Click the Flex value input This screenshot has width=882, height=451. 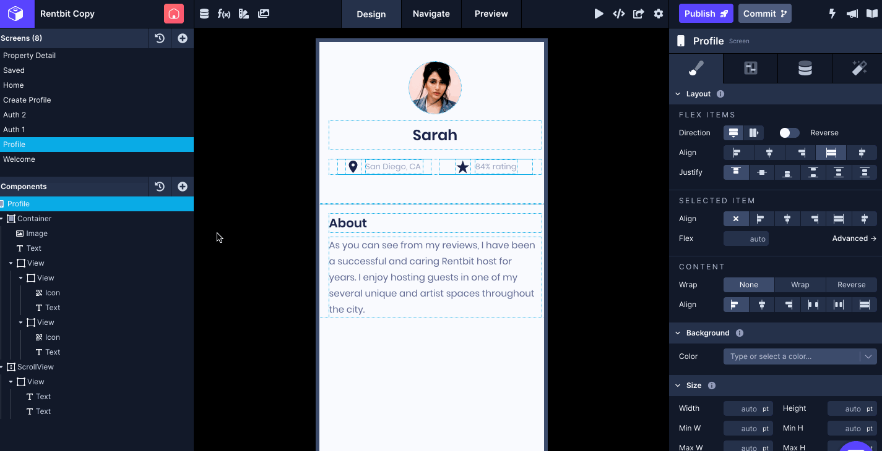click(746, 238)
